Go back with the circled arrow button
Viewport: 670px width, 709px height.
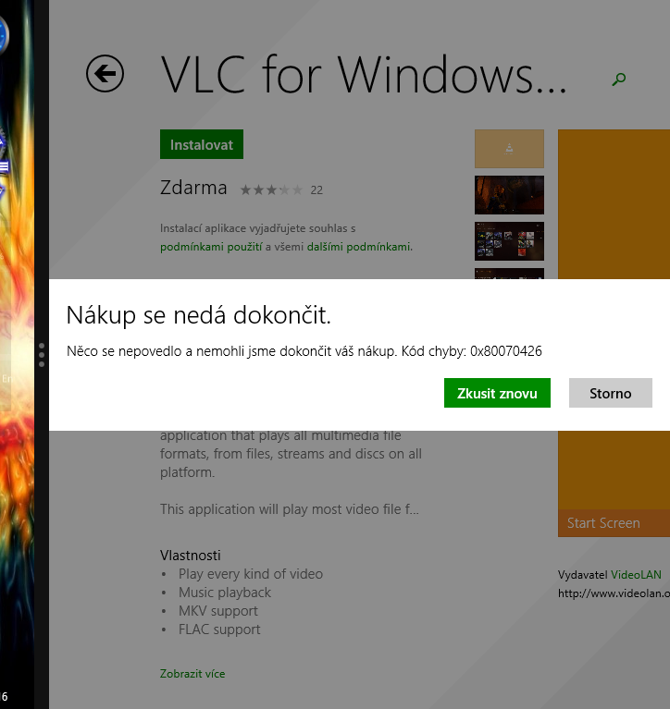pyautogui.click(x=105, y=74)
